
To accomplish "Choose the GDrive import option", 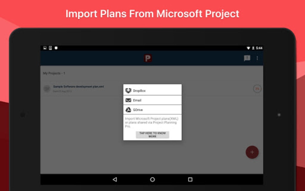I will 152,110.
